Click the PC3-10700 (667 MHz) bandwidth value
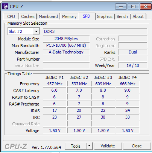152x153 pixels. [66, 45]
